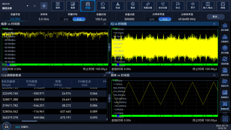Expand more parameters with 更多... button

[215, 17]
